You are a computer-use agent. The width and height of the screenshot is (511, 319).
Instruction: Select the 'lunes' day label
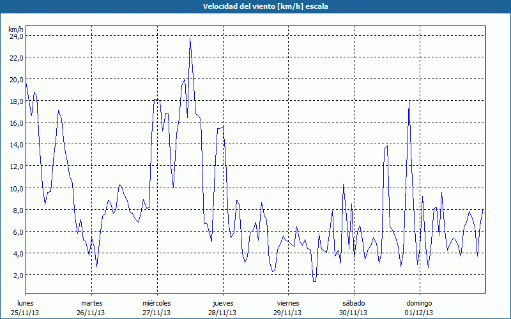pyautogui.click(x=26, y=303)
